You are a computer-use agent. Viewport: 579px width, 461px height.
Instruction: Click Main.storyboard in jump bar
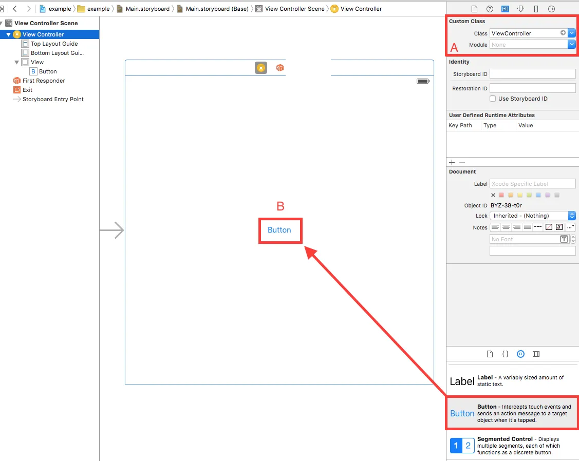pyautogui.click(x=143, y=9)
